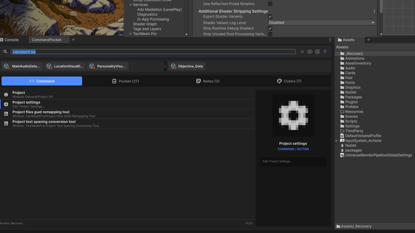Toggle the eye visibility icon in search bar
Image resolution: width=415 pixels, height=233 pixels.
pyautogui.click(x=310, y=52)
